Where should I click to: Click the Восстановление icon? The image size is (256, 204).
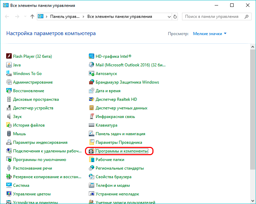tap(9, 90)
